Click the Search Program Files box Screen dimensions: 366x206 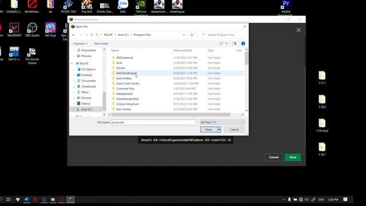[x=222, y=35]
